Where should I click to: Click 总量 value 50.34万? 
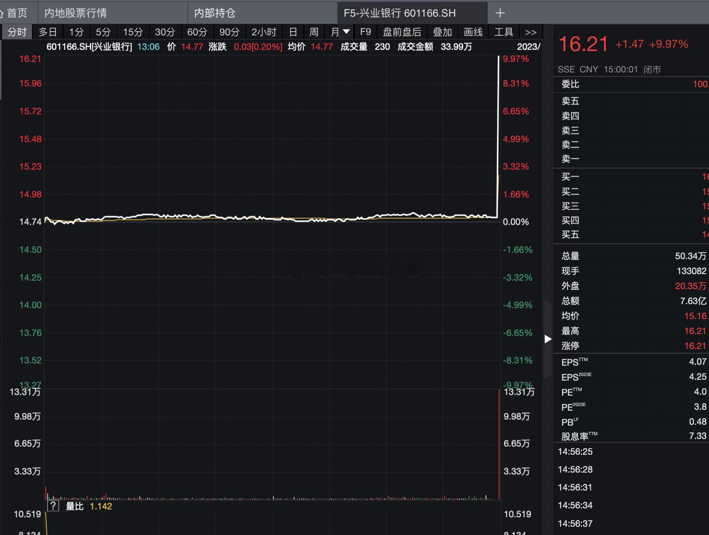pyautogui.click(x=690, y=256)
